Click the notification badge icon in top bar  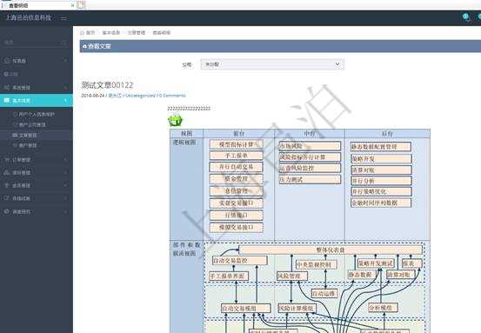465,17
